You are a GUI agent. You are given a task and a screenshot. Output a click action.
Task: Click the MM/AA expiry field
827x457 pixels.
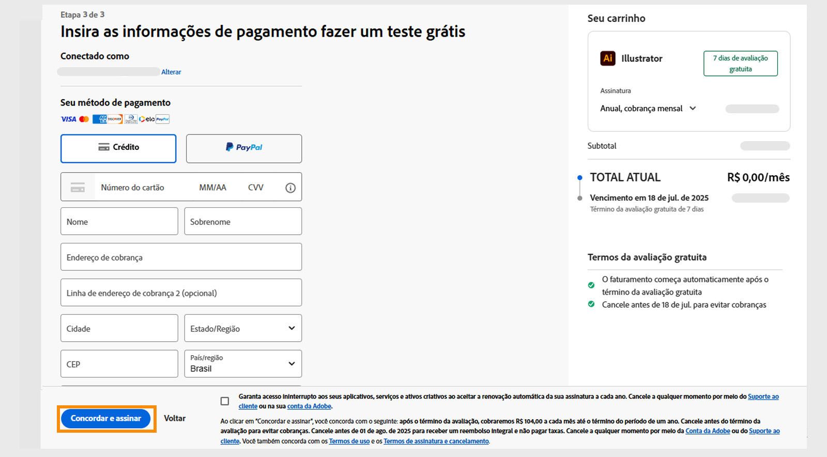(x=212, y=188)
